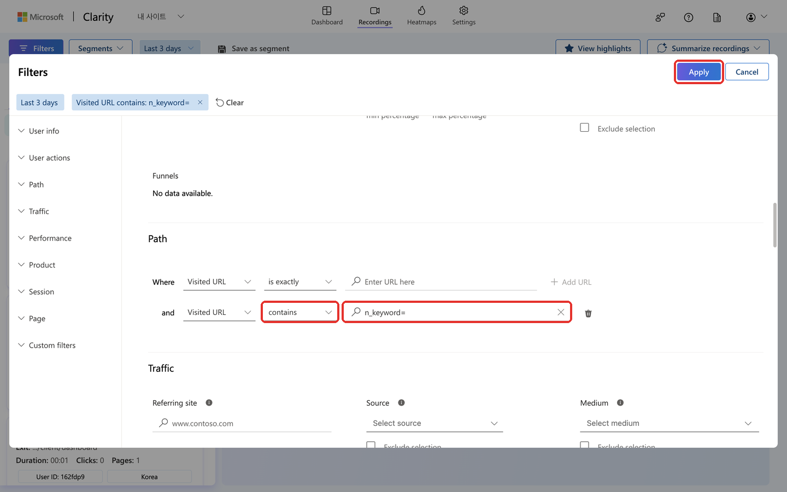Clear the n_keyword= text with X icon
The width and height of the screenshot is (787, 492).
click(561, 312)
